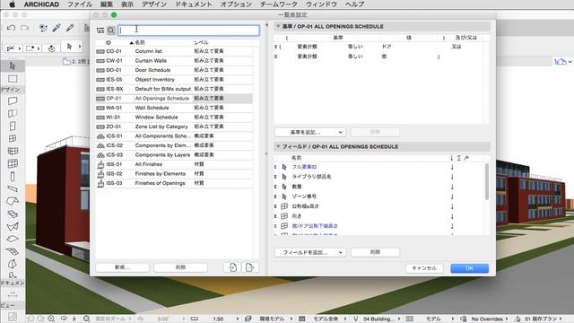Image resolution: width=574 pixels, height=323 pixels.
Task: Select the Arrow tool in the toolbox
Action: [13, 65]
